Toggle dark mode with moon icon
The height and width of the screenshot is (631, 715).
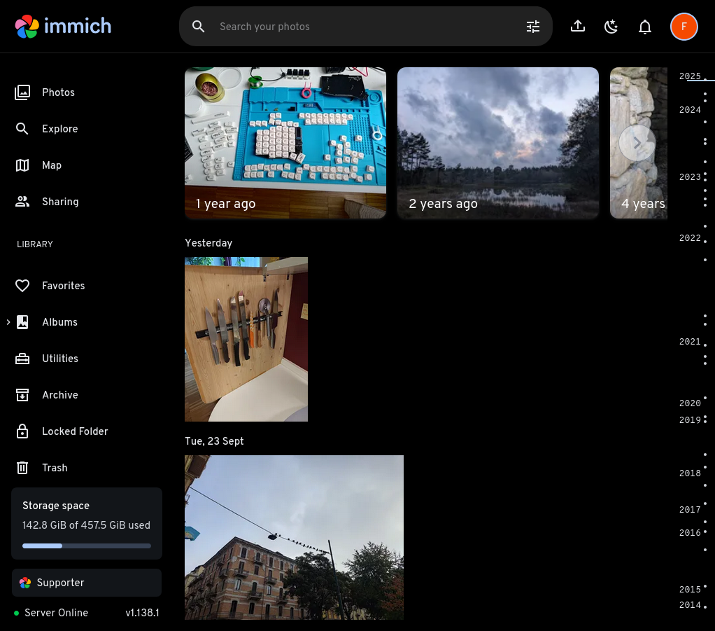(x=611, y=27)
